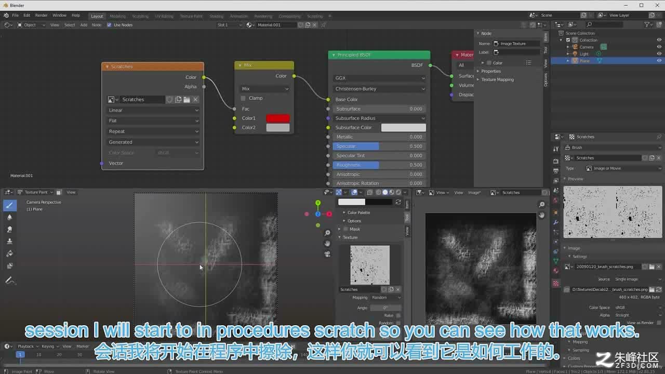This screenshot has width=665, height=374.
Task: Click the Y axis navigation gizmo
Action: tap(318, 203)
